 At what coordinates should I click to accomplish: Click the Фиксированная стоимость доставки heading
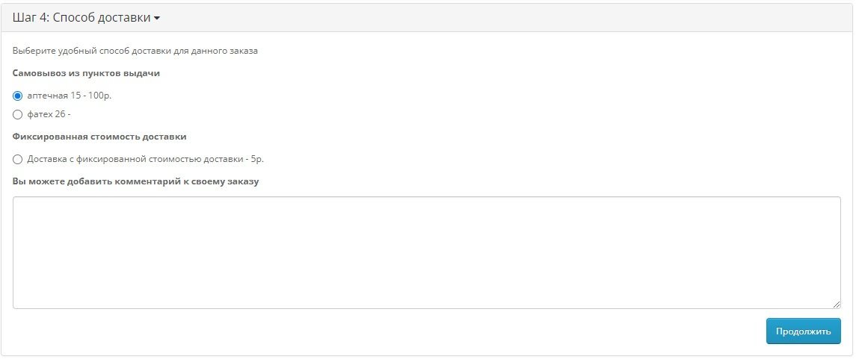(99, 137)
